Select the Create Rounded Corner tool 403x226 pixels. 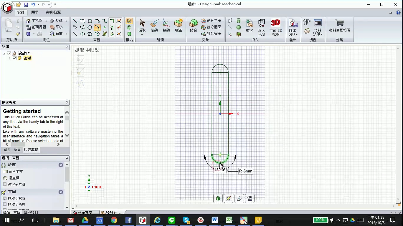click(112, 21)
